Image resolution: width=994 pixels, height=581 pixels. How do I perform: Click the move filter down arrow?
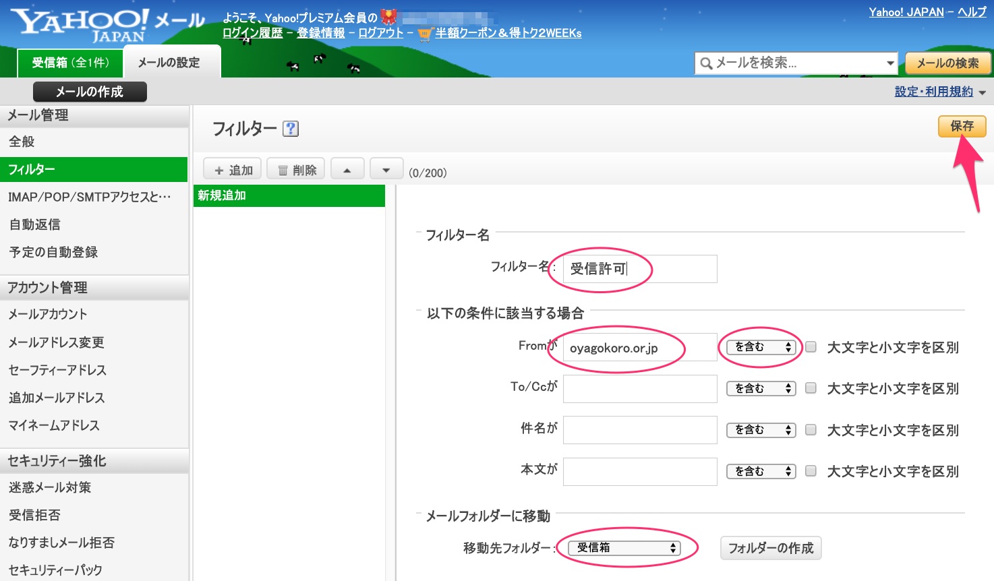pyautogui.click(x=386, y=170)
